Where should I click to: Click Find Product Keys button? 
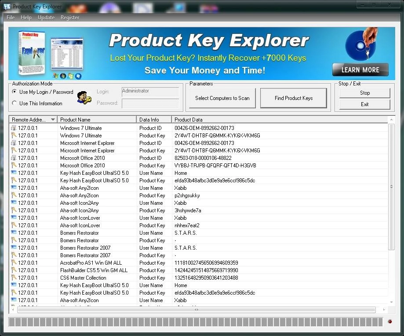294,98
